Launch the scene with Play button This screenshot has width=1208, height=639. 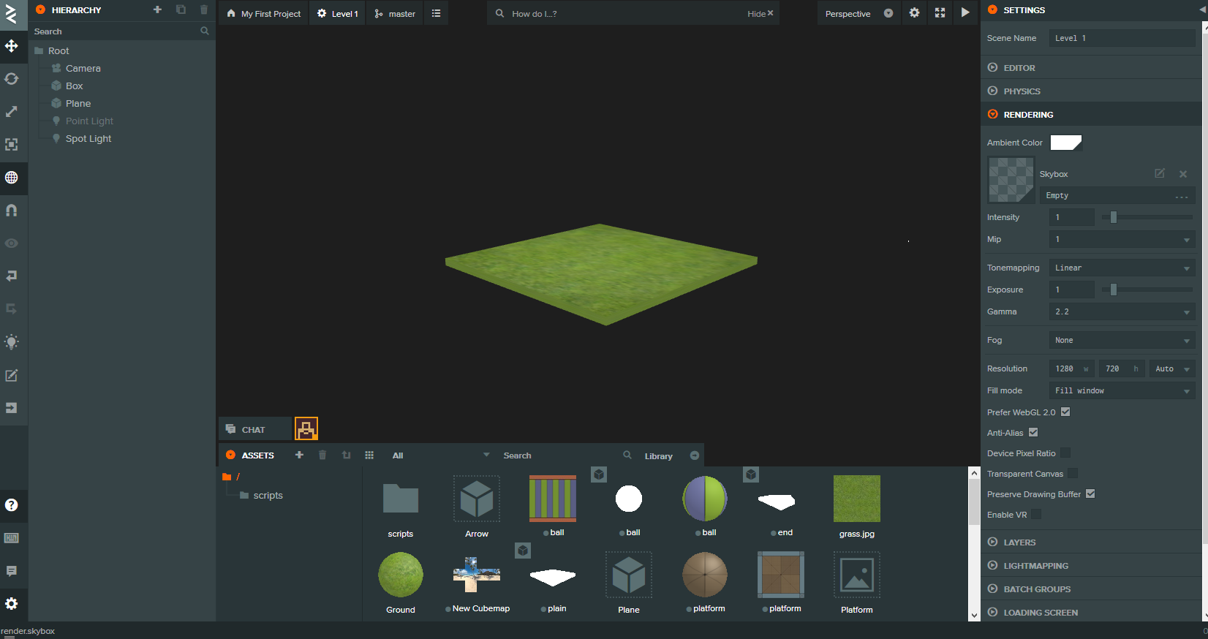click(x=965, y=12)
